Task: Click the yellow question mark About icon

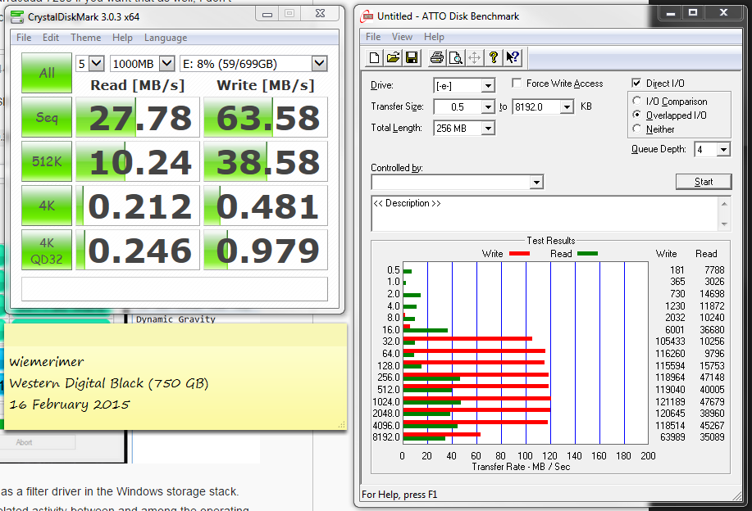Action: point(494,57)
